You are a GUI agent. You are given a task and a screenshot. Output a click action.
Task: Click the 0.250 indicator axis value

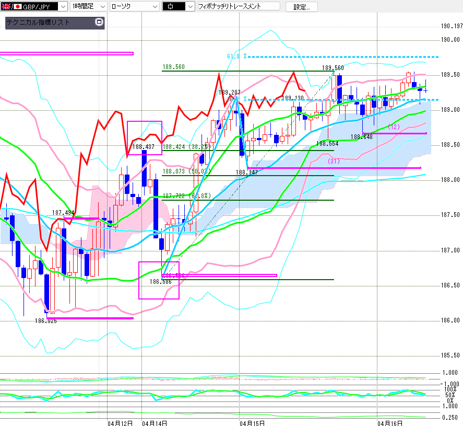click(x=450, y=418)
